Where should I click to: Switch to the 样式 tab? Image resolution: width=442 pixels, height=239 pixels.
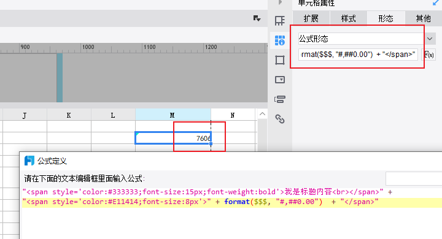(x=349, y=18)
